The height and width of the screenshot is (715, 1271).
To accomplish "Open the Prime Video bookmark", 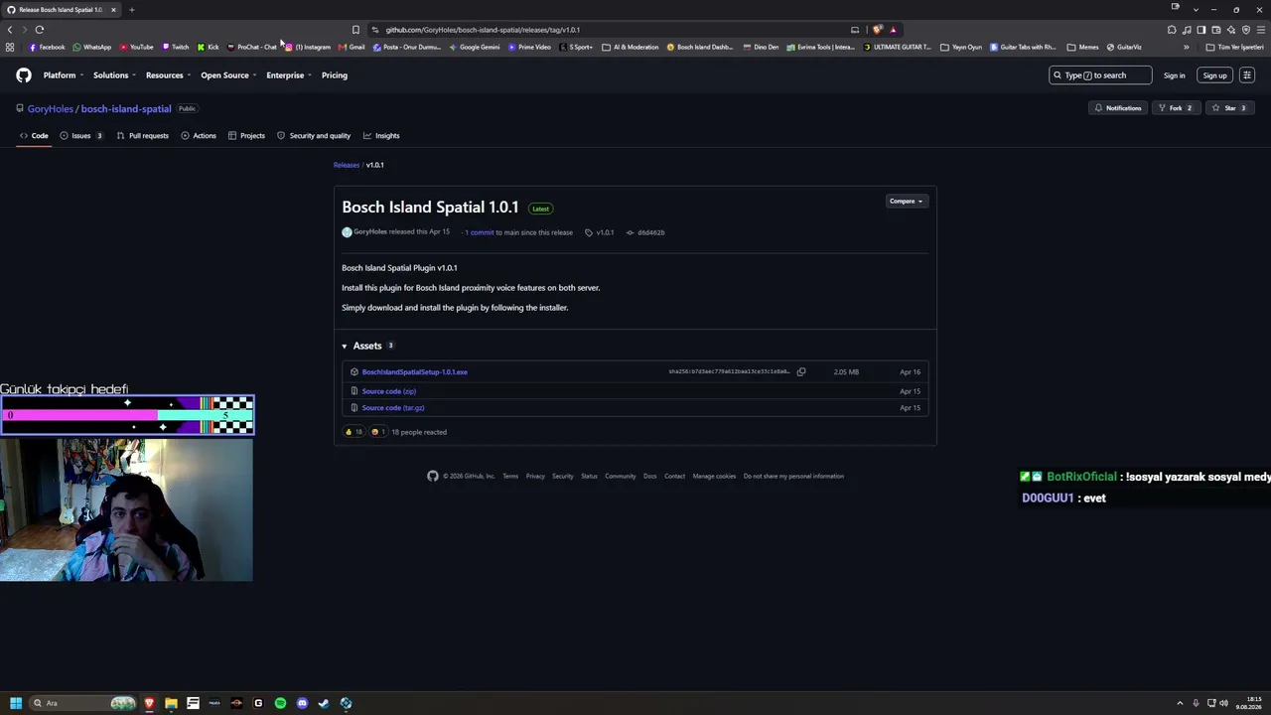I will [x=529, y=47].
